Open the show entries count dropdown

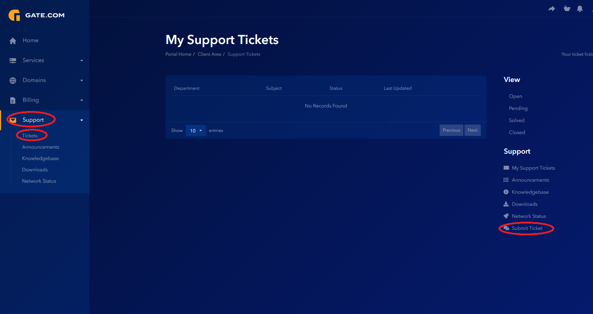pyautogui.click(x=196, y=131)
